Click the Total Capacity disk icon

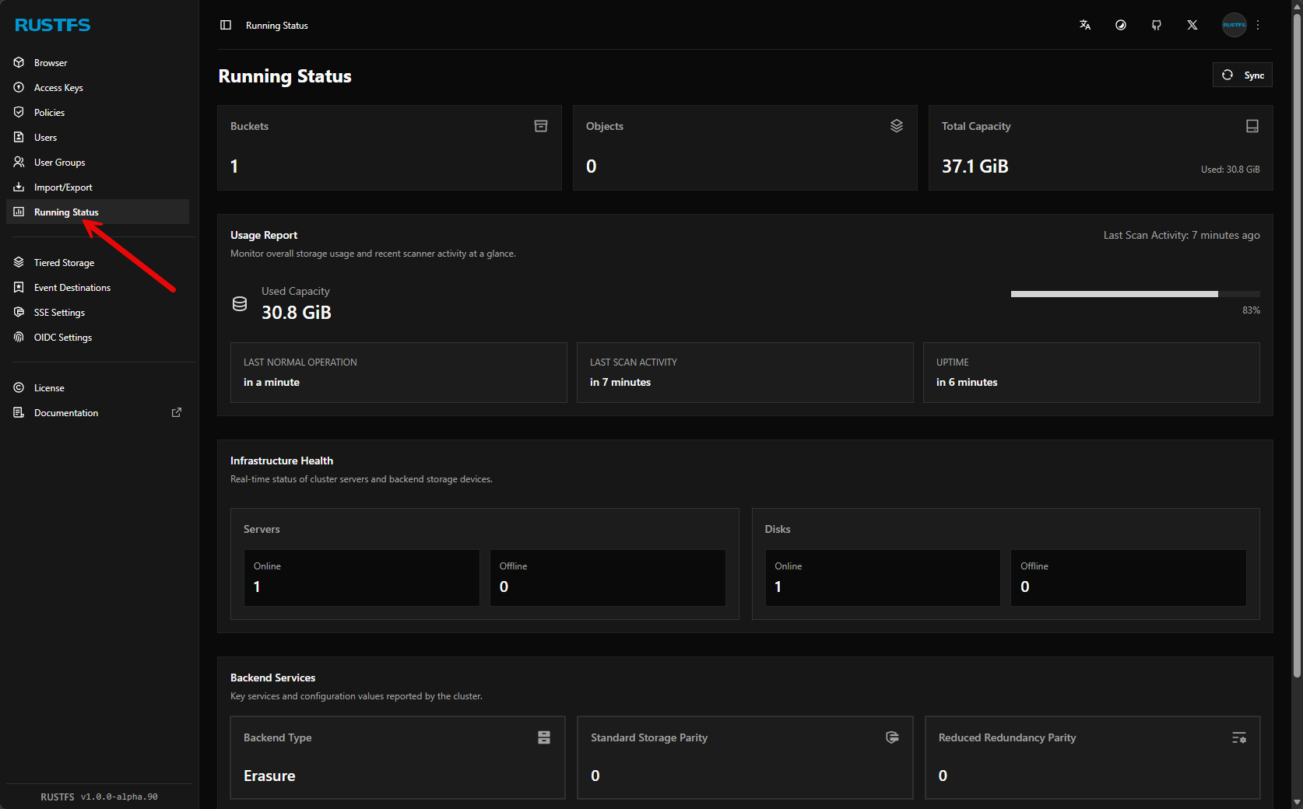pyautogui.click(x=1252, y=126)
